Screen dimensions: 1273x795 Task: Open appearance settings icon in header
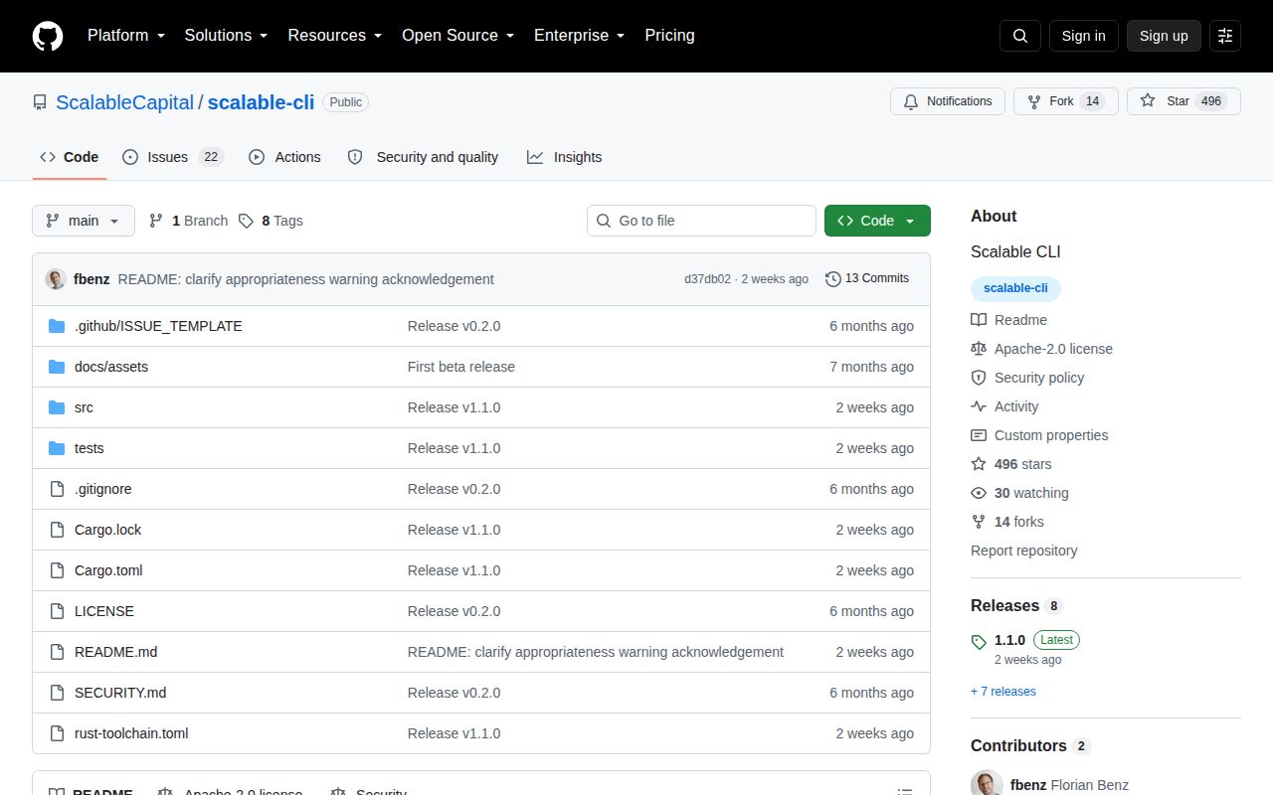[x=1225, y=36]
